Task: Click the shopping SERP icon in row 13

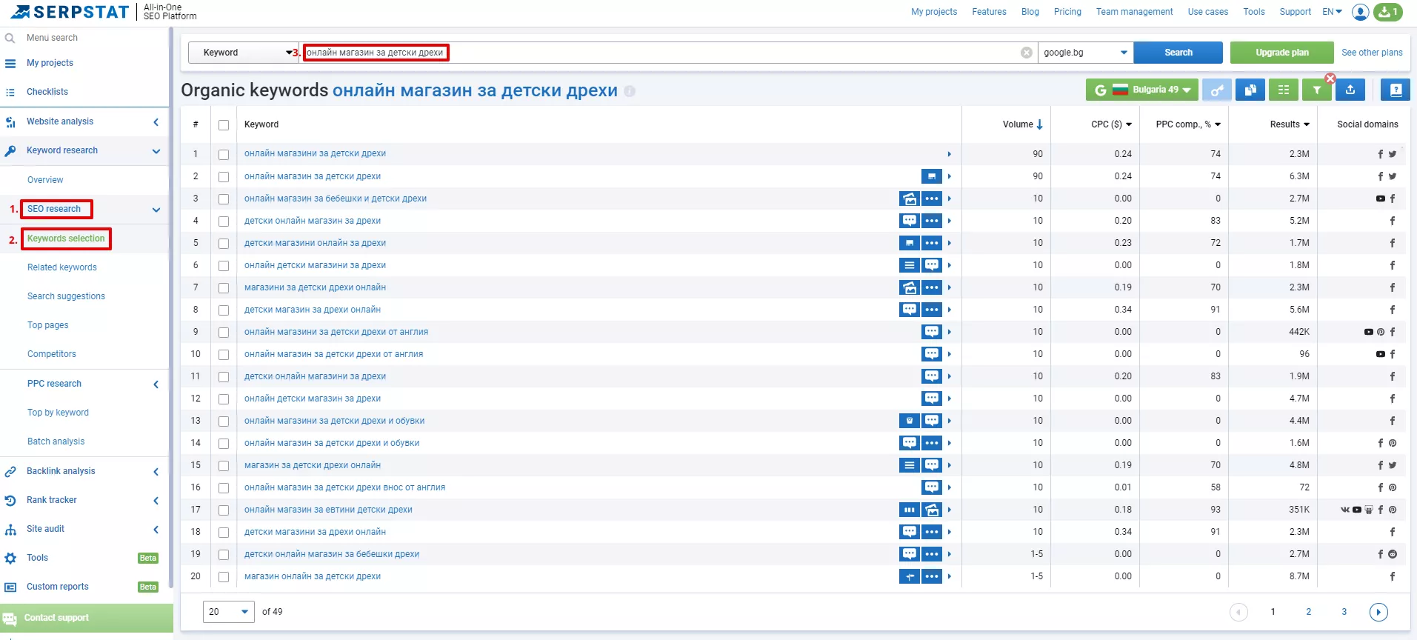Action: click(x=909, y=421)
